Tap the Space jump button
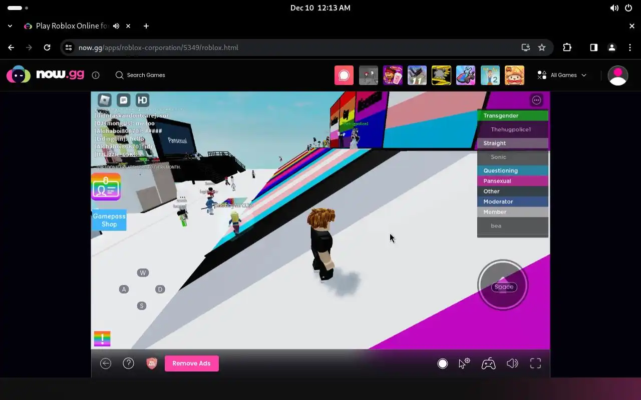Image resolution: width=641 pixels, height=400 pixels. pyautogui.click(x=503, y=285)
